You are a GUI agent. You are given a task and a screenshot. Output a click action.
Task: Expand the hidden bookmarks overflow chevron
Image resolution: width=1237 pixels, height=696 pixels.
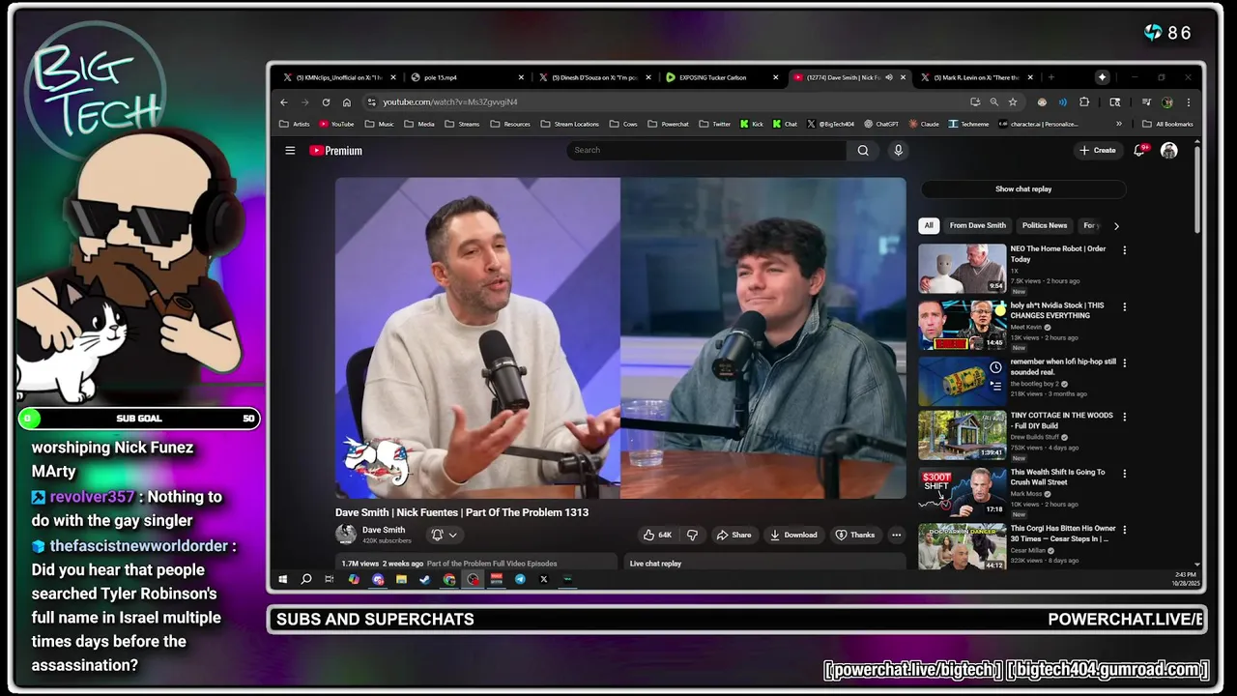pos(1119,124)
